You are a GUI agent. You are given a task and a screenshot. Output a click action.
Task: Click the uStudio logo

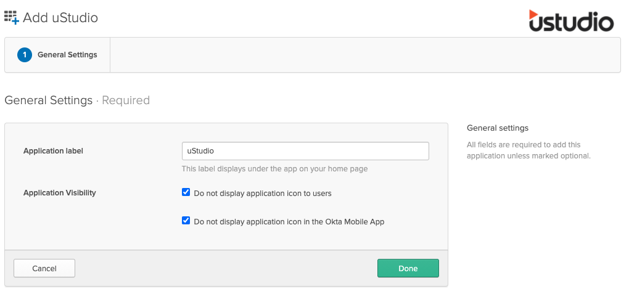pos(571,20)
